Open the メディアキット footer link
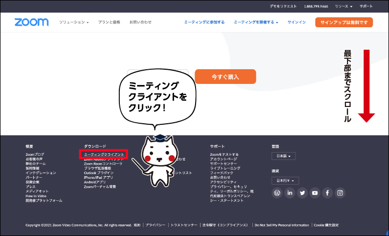 37,191
